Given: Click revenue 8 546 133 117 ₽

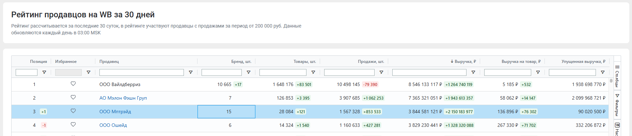Looking at the screenshot, I should [425, 84].
